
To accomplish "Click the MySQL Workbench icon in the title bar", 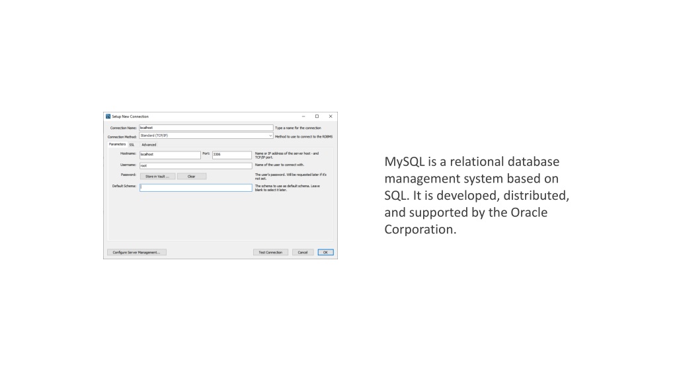I will pyautogui.click(x=108, y=116).
